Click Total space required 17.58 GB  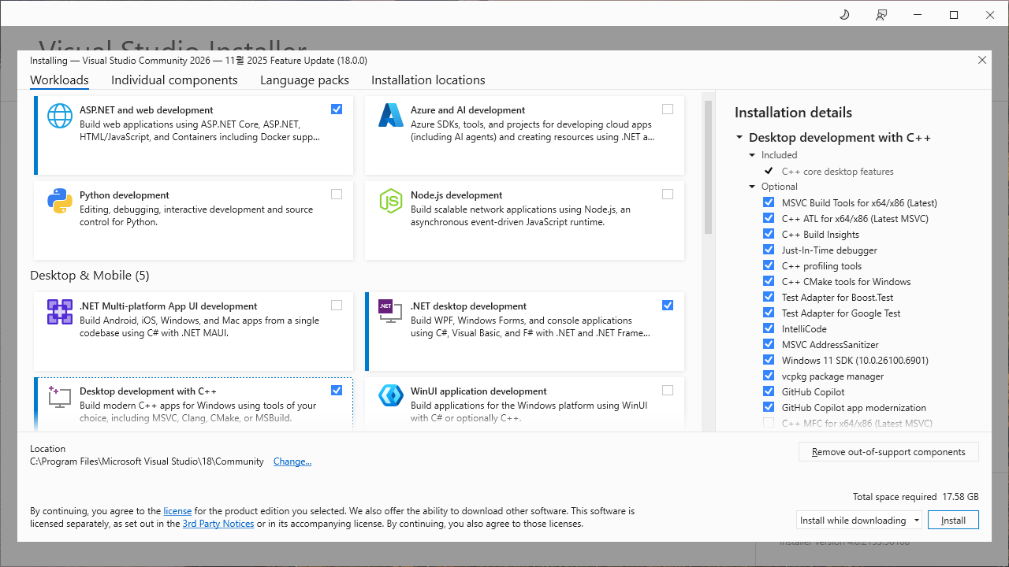click(916, 497)
